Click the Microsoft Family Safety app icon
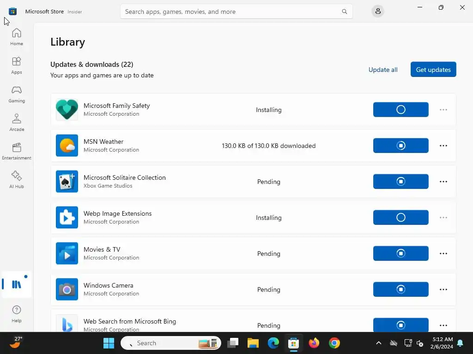The image size is (473, 354). tap(67, 110)
